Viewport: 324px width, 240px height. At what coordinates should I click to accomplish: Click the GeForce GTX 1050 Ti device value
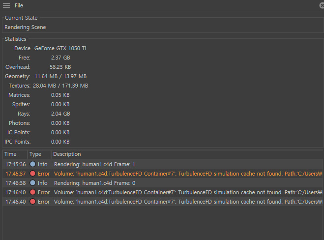(x=60, y=48)
